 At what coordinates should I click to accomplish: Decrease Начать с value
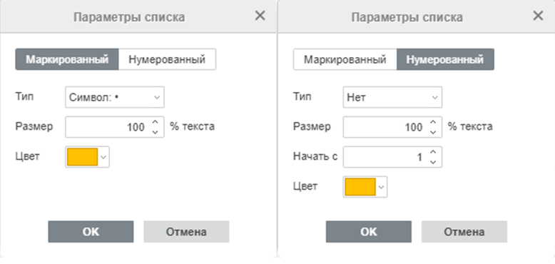(x=432, y=162)
